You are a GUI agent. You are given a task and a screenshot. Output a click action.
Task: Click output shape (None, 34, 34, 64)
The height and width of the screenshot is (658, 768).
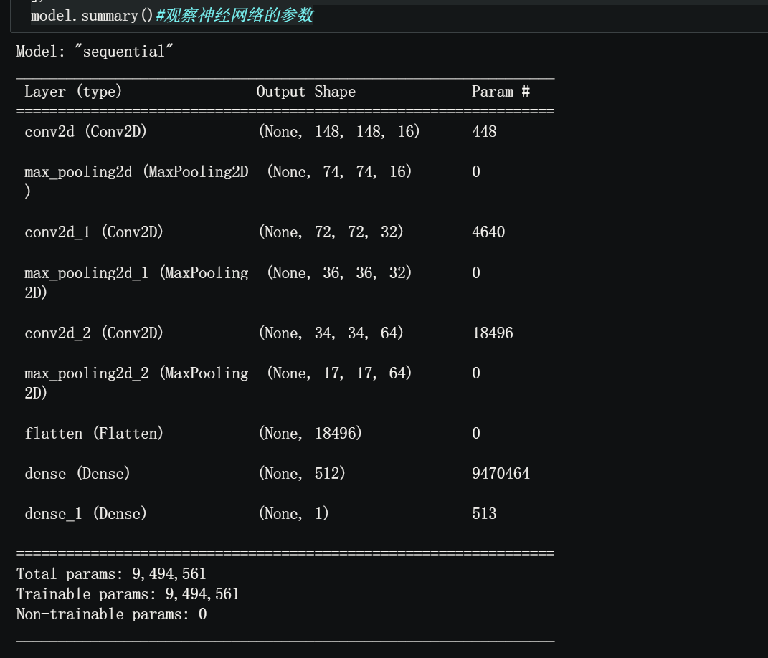[331, 333]
